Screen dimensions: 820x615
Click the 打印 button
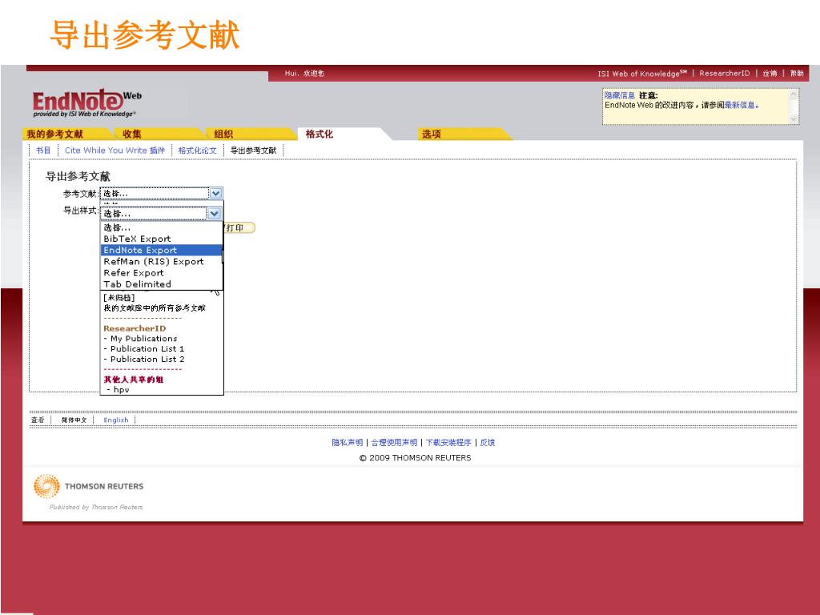tap(239, 228)
